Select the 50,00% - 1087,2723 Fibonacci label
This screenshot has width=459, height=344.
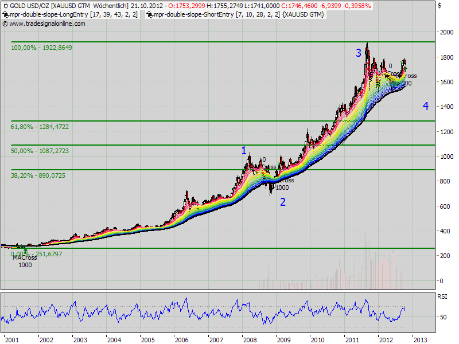(x=40, y=151)
